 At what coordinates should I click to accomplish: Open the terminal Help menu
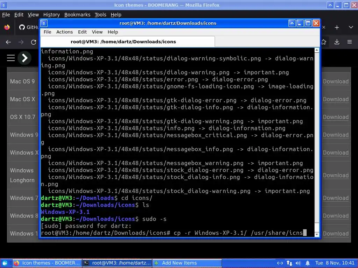tap(113, 32)
